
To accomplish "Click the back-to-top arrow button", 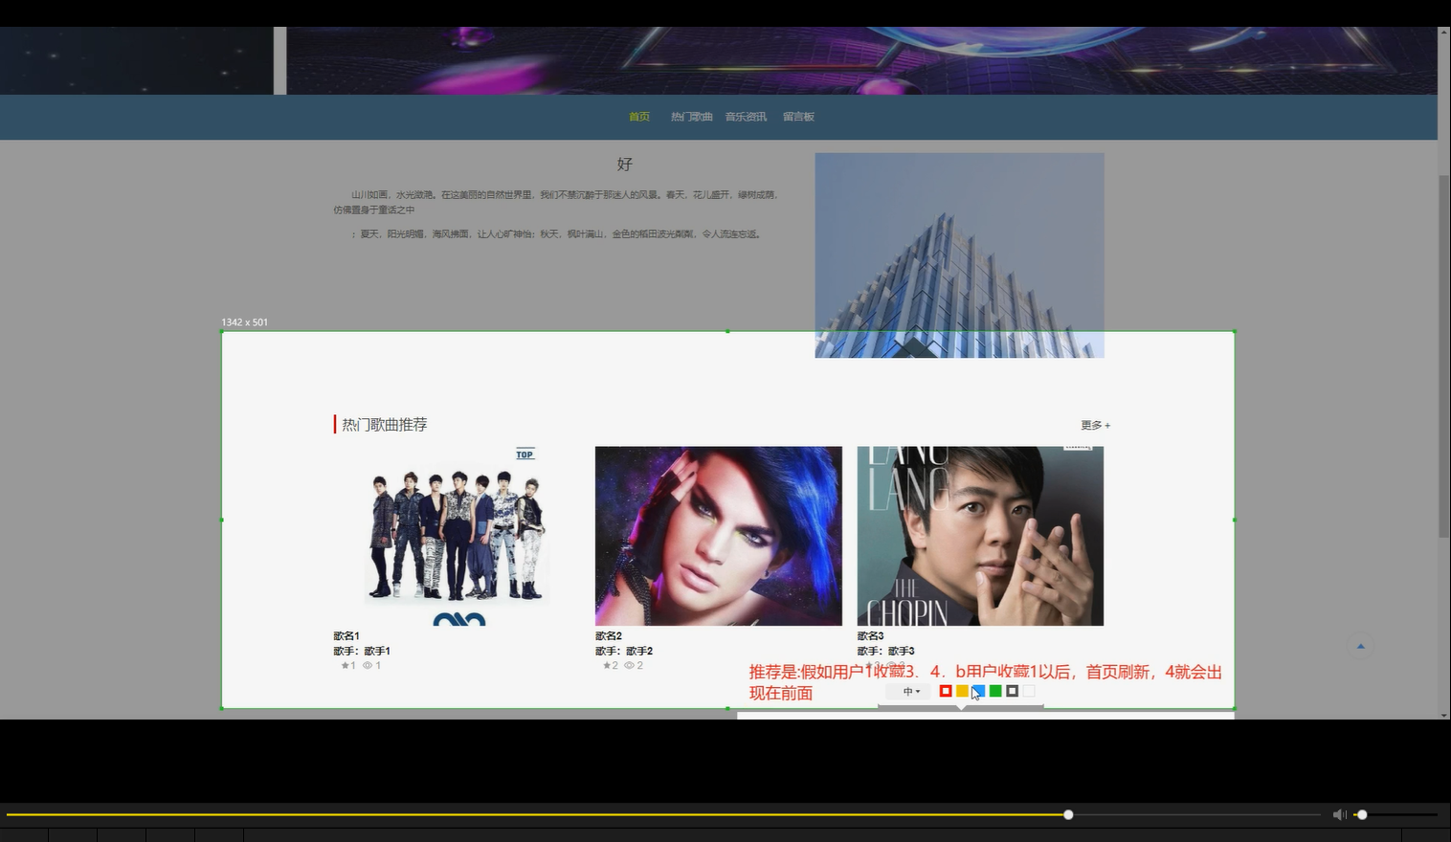I will click(x=1360, y=646).
